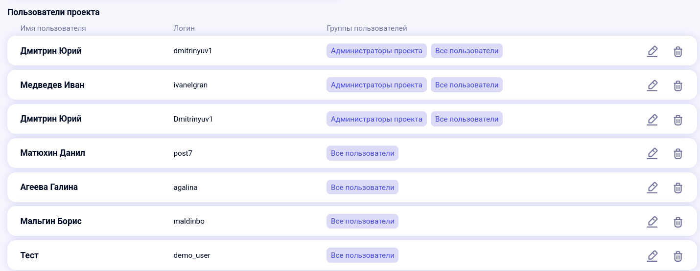Click Администраторы проекта tag for Медведев Иван

pos(376,85)
